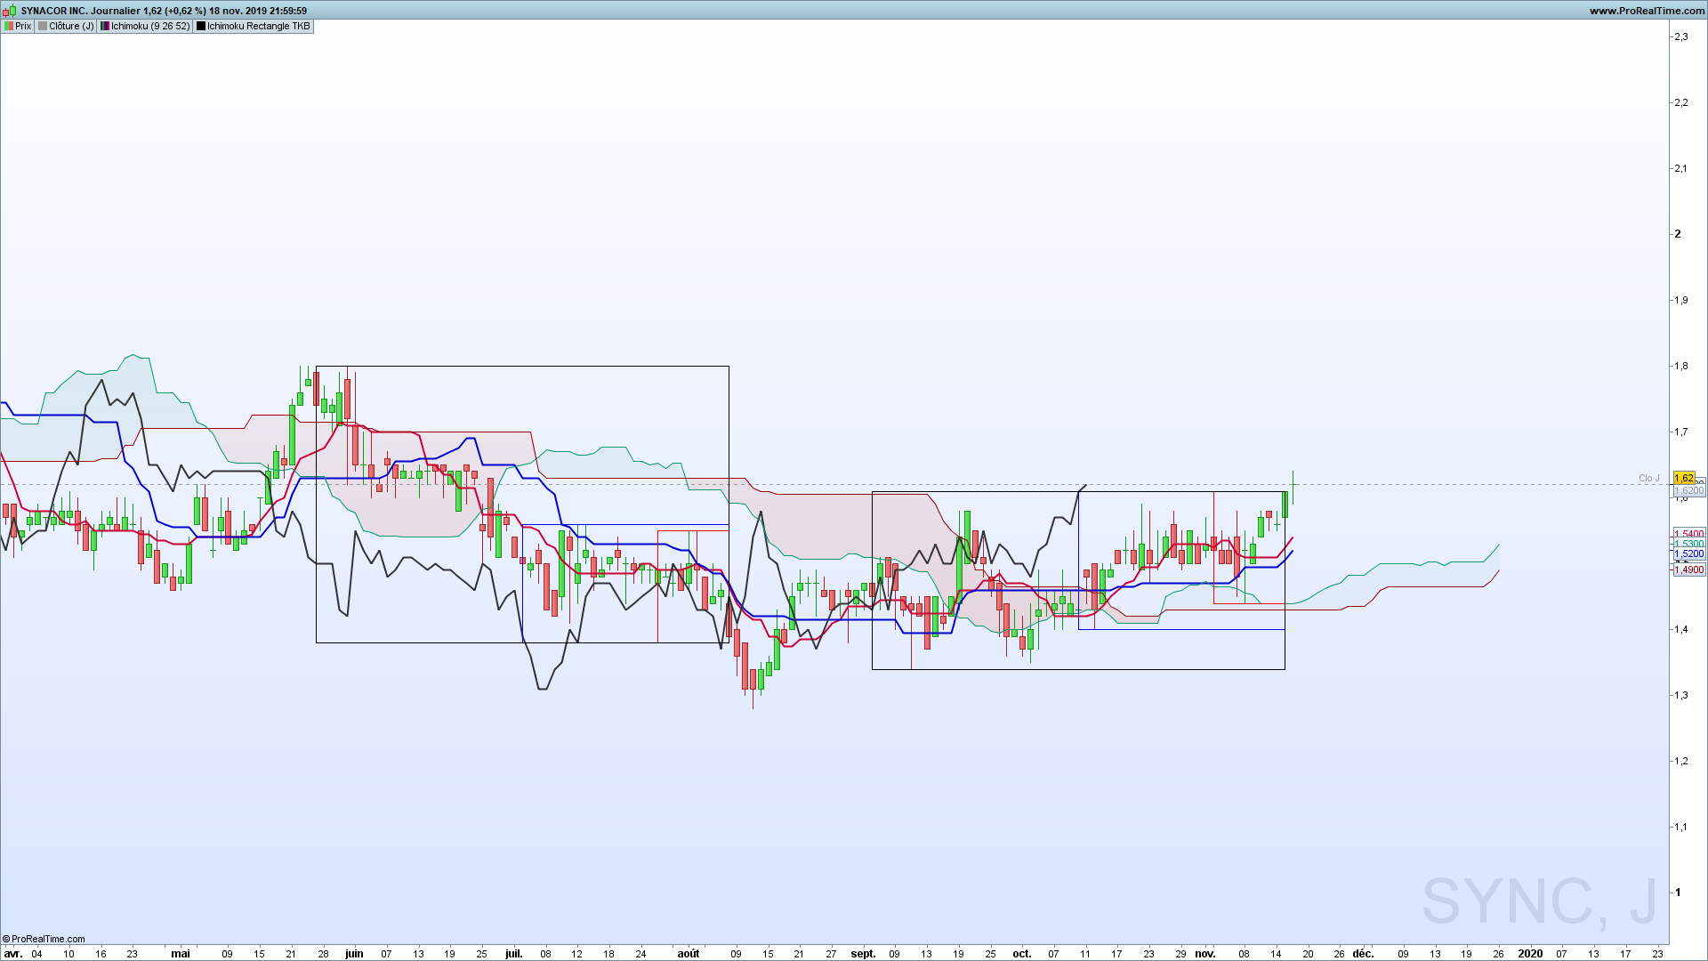Click the déc. month label on time axis
The height and width of the screenshot is (961, 1708).
[1363, 953]
